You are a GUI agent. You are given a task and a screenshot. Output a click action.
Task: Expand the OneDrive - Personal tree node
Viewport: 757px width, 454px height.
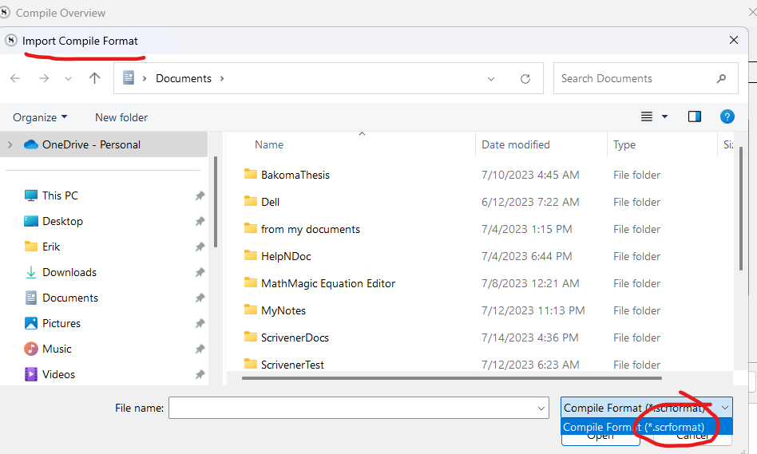click(10, 144)
